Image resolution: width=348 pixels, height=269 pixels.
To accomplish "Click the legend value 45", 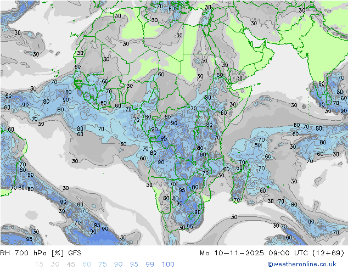I will coord(71,265).
